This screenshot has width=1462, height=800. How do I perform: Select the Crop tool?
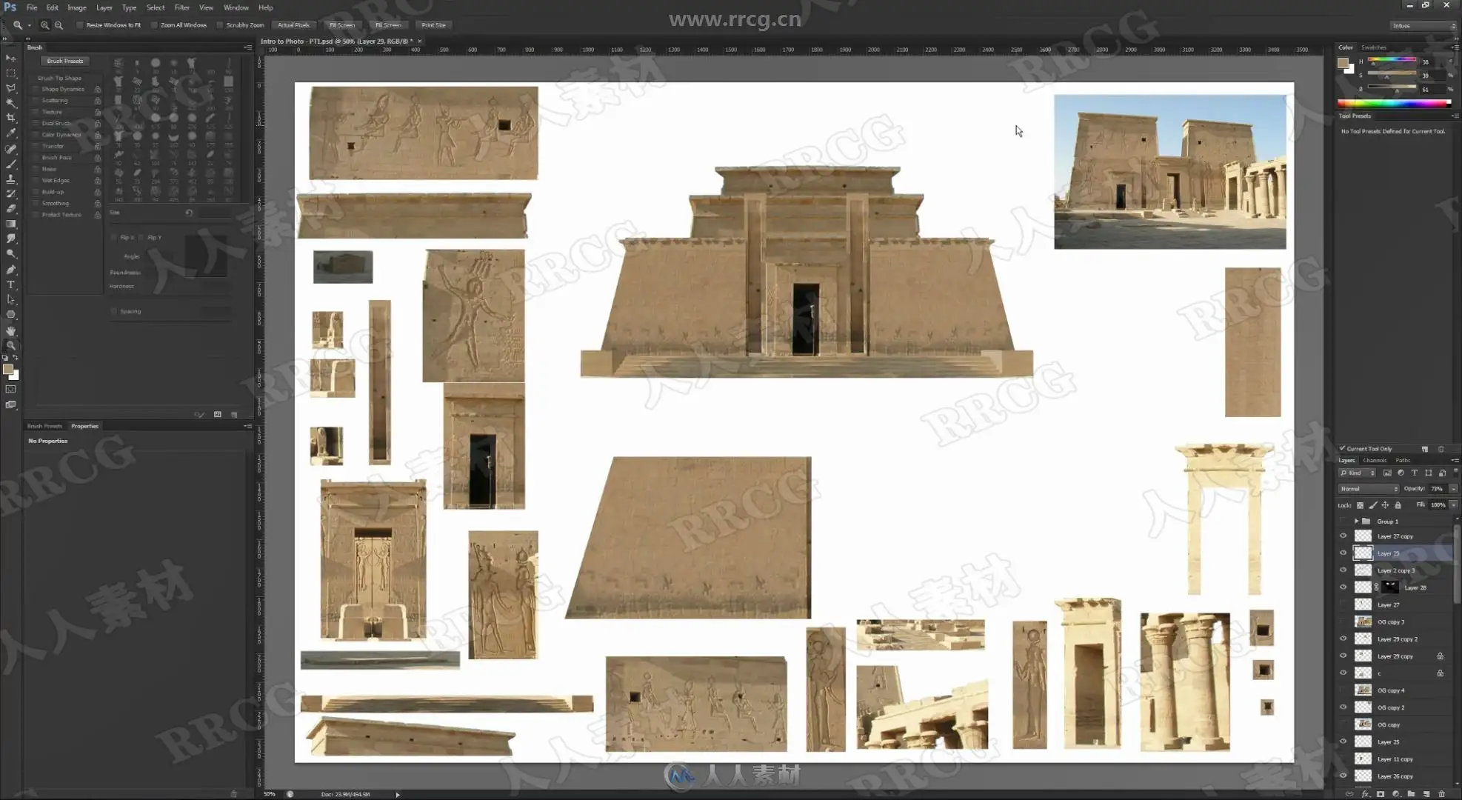tap(10, 118)
